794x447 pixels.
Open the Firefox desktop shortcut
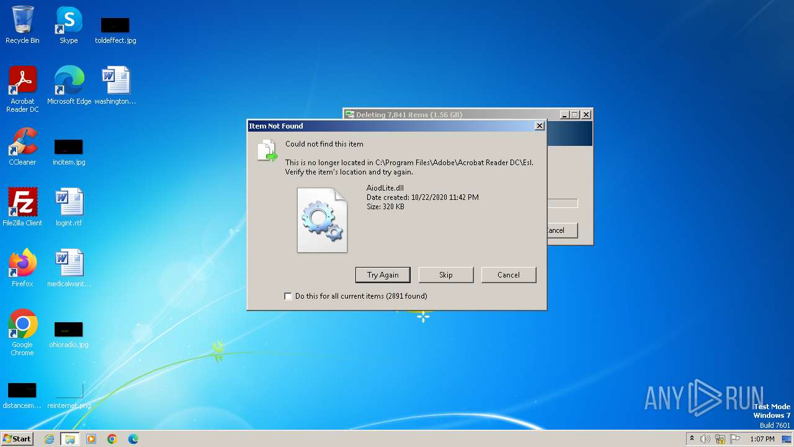tap(22, 268)
